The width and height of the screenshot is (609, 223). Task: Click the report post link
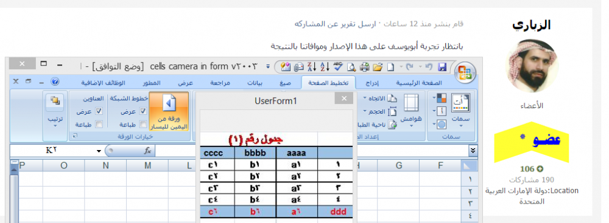336,24
